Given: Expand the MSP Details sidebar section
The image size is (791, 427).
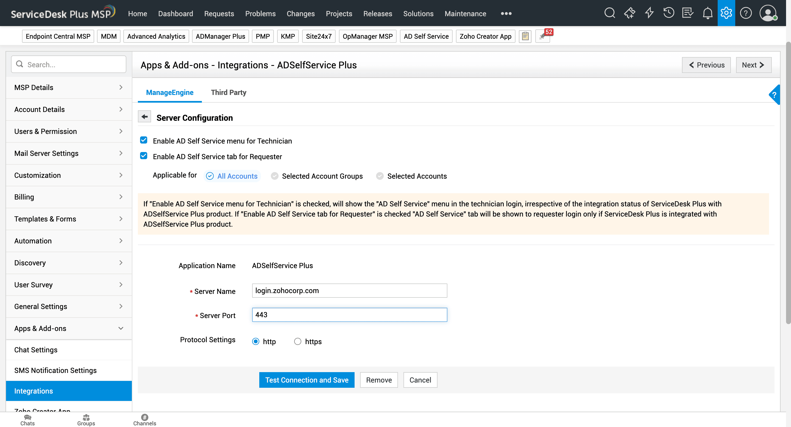Looking at the screenshot, I should tap(69, 88).
